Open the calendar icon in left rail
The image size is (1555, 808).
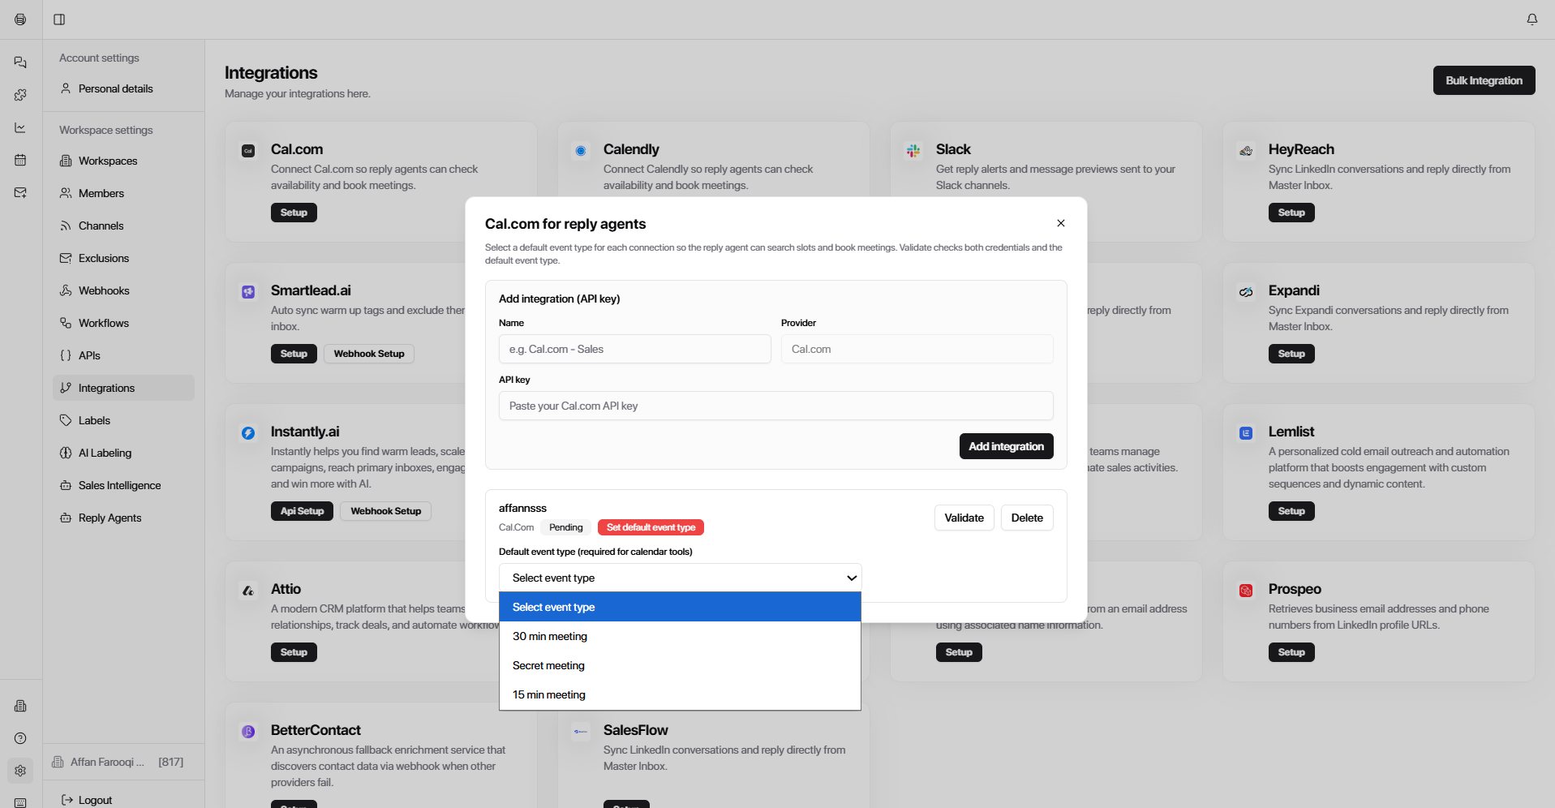coord(20,160)
